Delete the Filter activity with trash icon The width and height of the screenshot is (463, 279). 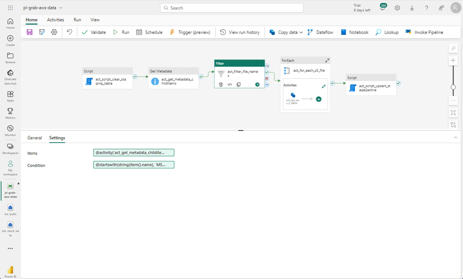(221, 84)
